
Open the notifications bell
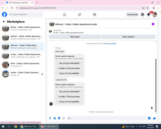pos(148,15)
